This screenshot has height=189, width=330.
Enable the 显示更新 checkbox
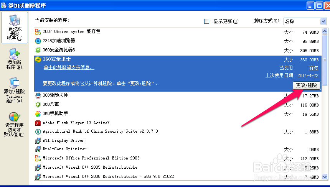coord(207,21)
